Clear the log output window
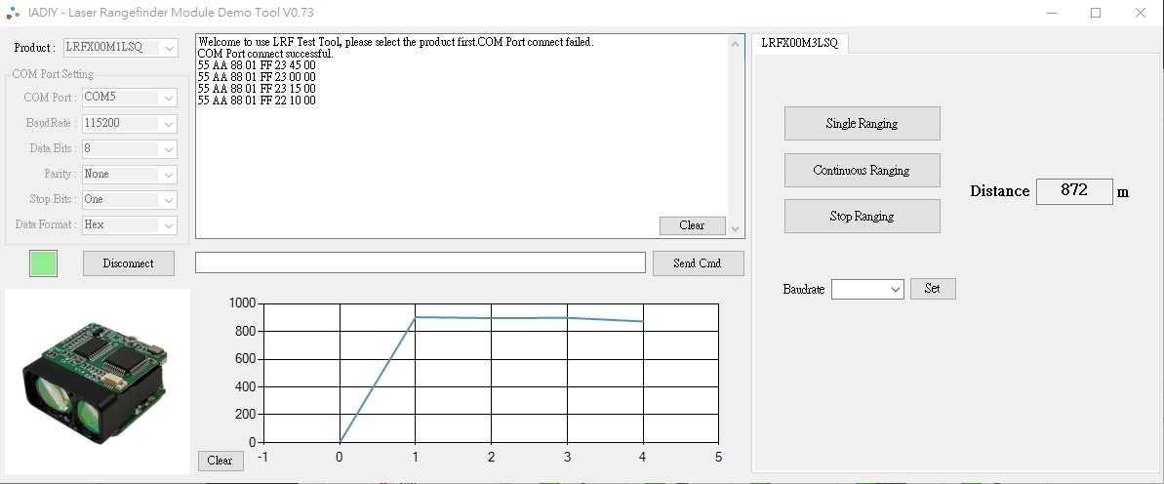 pyautogui.click(x=692, y=225)
